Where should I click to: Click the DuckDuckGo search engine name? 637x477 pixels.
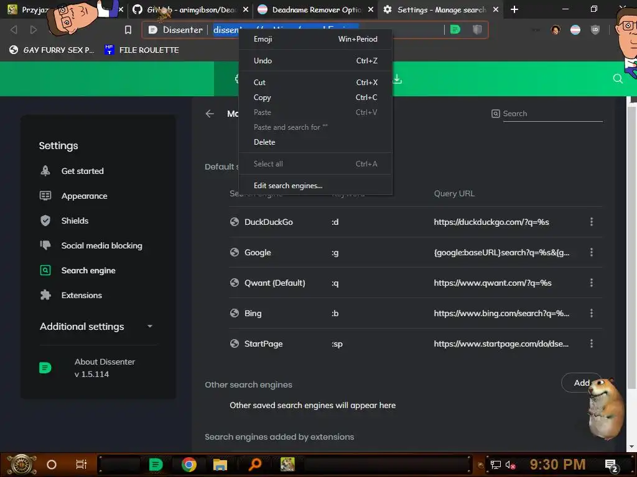pos(269,222)
